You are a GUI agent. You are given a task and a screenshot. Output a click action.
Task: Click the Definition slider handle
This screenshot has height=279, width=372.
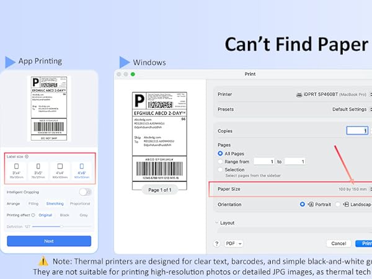click(61, 226)
